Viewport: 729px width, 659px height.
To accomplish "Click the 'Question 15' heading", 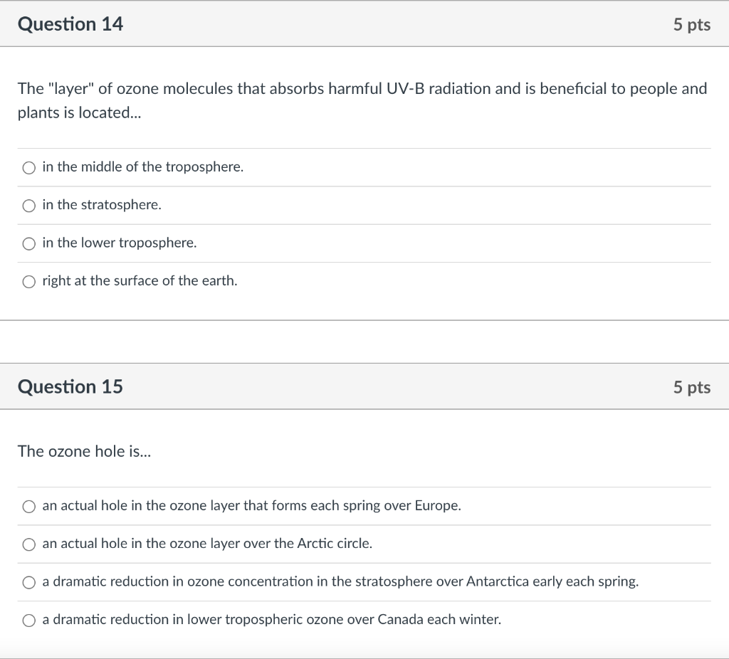I will tap(70, 386).
